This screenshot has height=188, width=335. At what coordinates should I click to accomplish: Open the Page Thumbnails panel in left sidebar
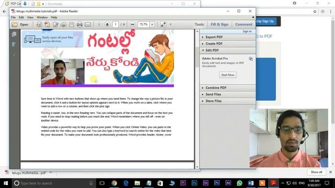coord(14,34)
